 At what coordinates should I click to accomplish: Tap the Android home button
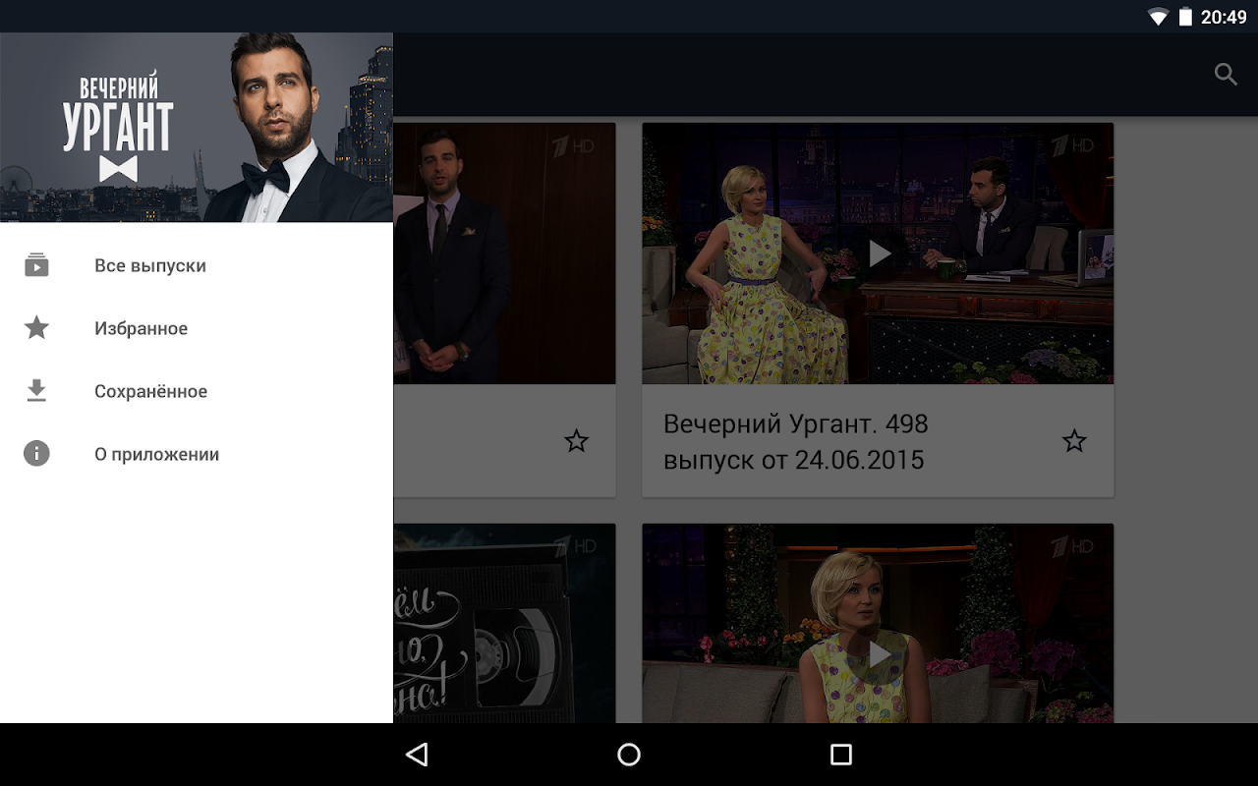(x=629, y=755)
